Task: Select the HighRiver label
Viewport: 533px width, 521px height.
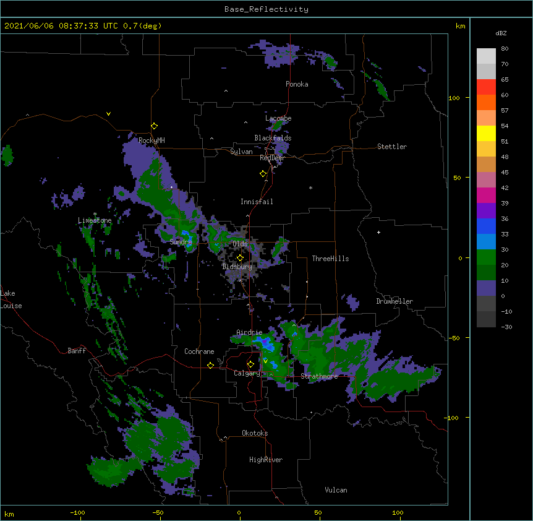Action: pyautogui.click(x=266, y=460)
